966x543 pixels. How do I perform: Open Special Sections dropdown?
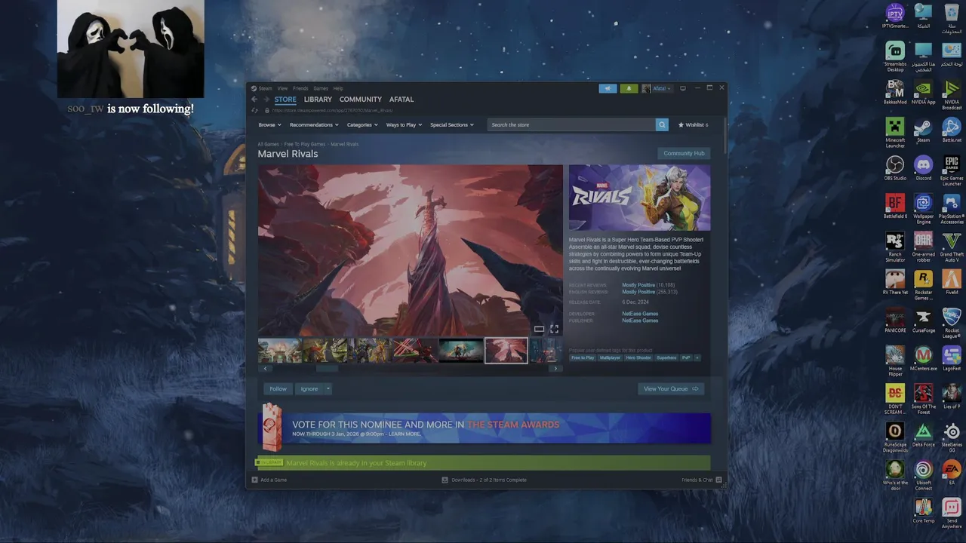[x=452, y=124]
